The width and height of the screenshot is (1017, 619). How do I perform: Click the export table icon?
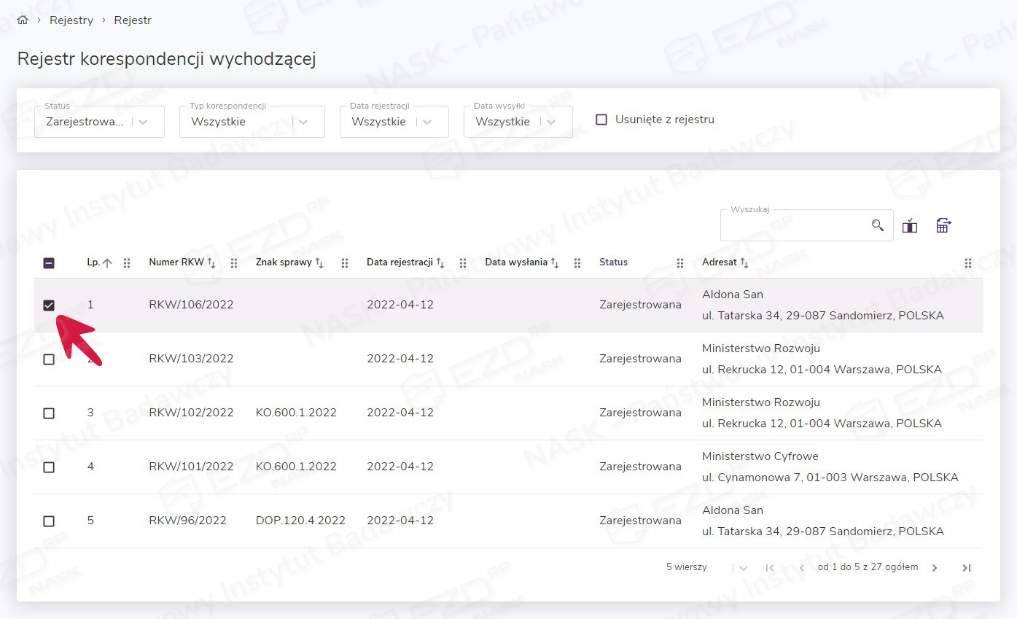tap(943, 226)
